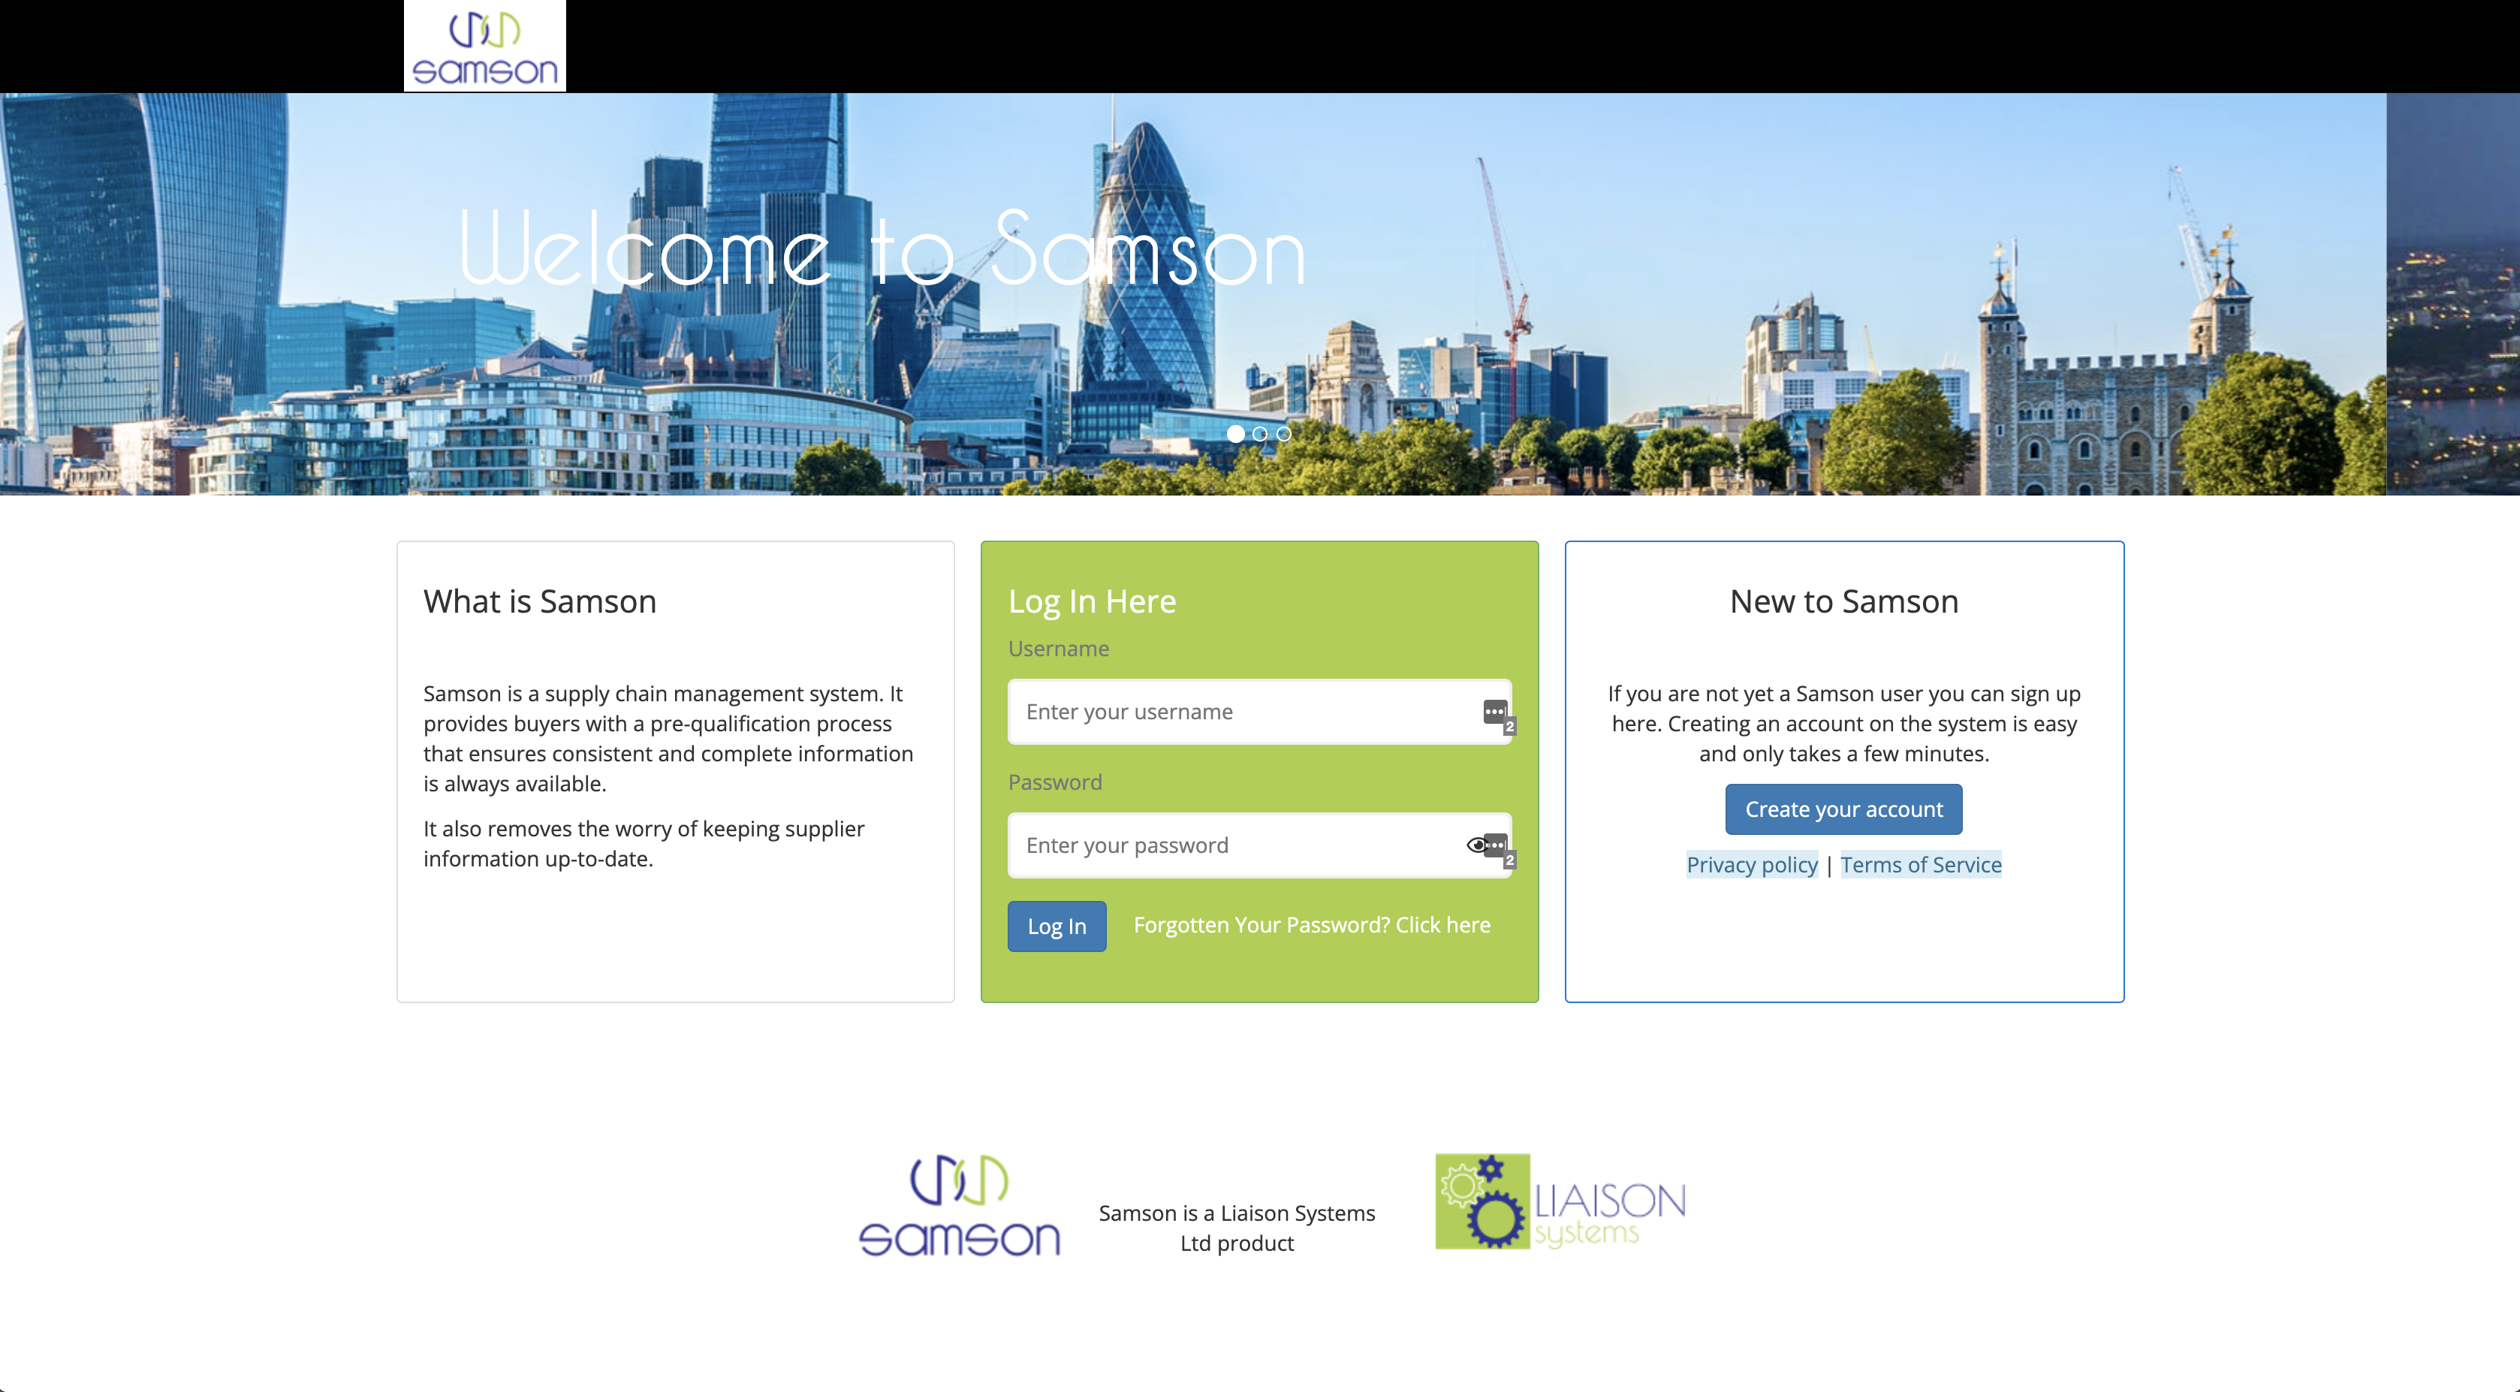This screenshot has width=2520, height=1392.
Task: Expand the New to Samson panel
Action: coord(1843,600)
